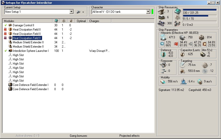Click the launcher hardpoints icon
This screenshot has height=139, width=221.
(161, 18)
